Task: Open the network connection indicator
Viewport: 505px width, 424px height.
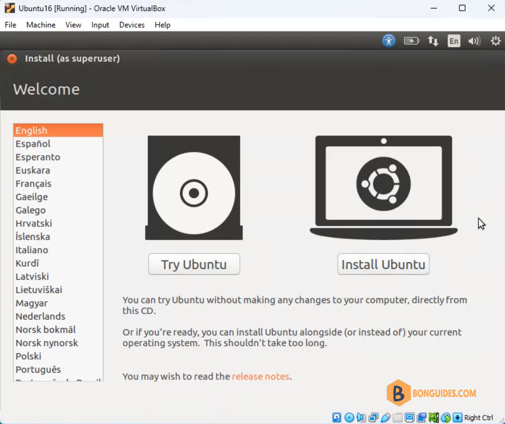Action: click(x=433, y=41)
